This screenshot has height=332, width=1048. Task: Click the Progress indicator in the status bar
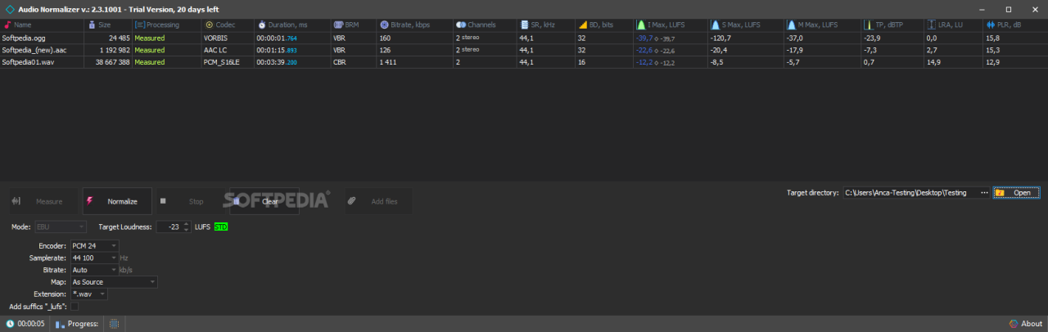point(76,324)
